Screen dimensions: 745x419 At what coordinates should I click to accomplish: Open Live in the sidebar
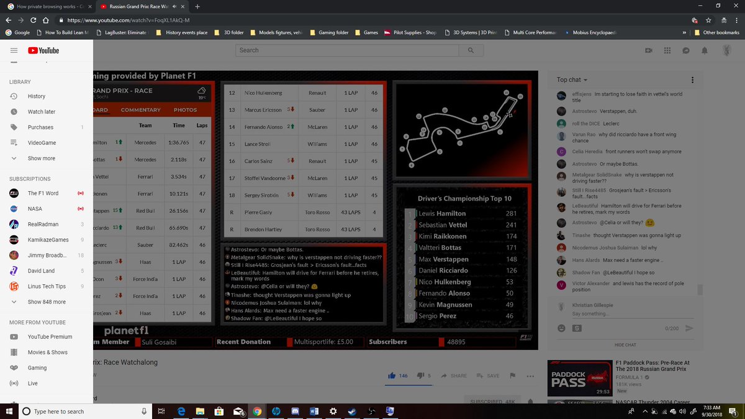[47, 383]
